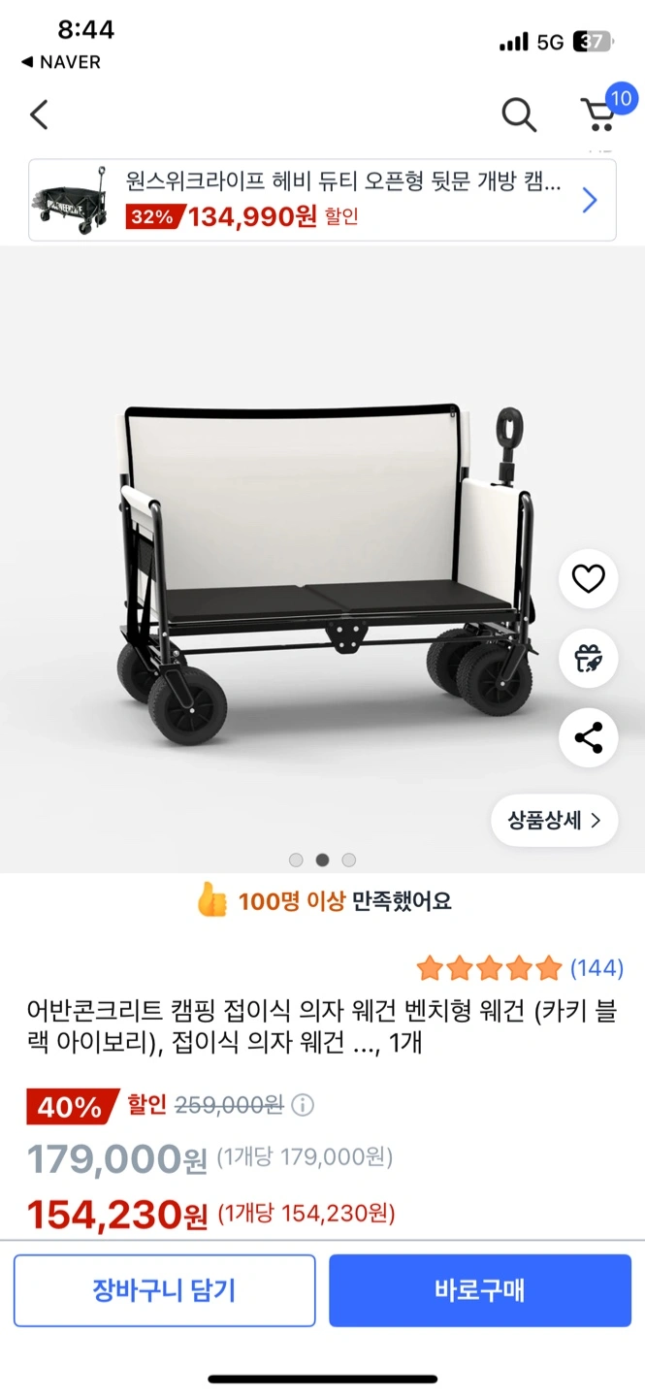
Task: Add item with 장바구니 담기 button
Action: [165, 1290]
